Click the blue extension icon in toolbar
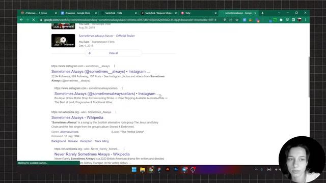The width and height of the screenshot is (326, 183). [244, 20]
